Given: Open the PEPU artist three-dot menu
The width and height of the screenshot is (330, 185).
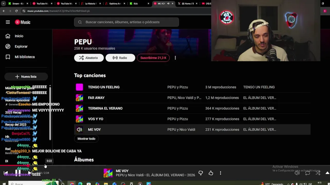Looking at the screenshot, I should [175, 58].
